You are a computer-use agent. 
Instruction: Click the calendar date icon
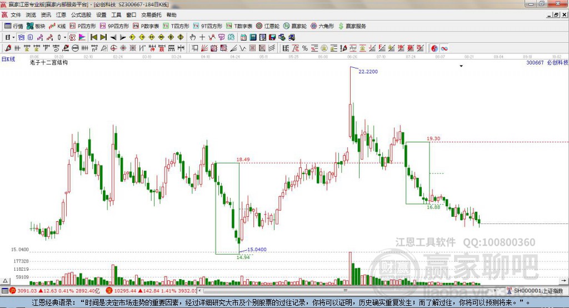point(243,37)
